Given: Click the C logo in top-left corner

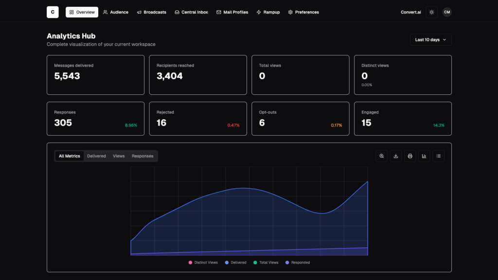Looking at the screenshot, I should 53,12.
